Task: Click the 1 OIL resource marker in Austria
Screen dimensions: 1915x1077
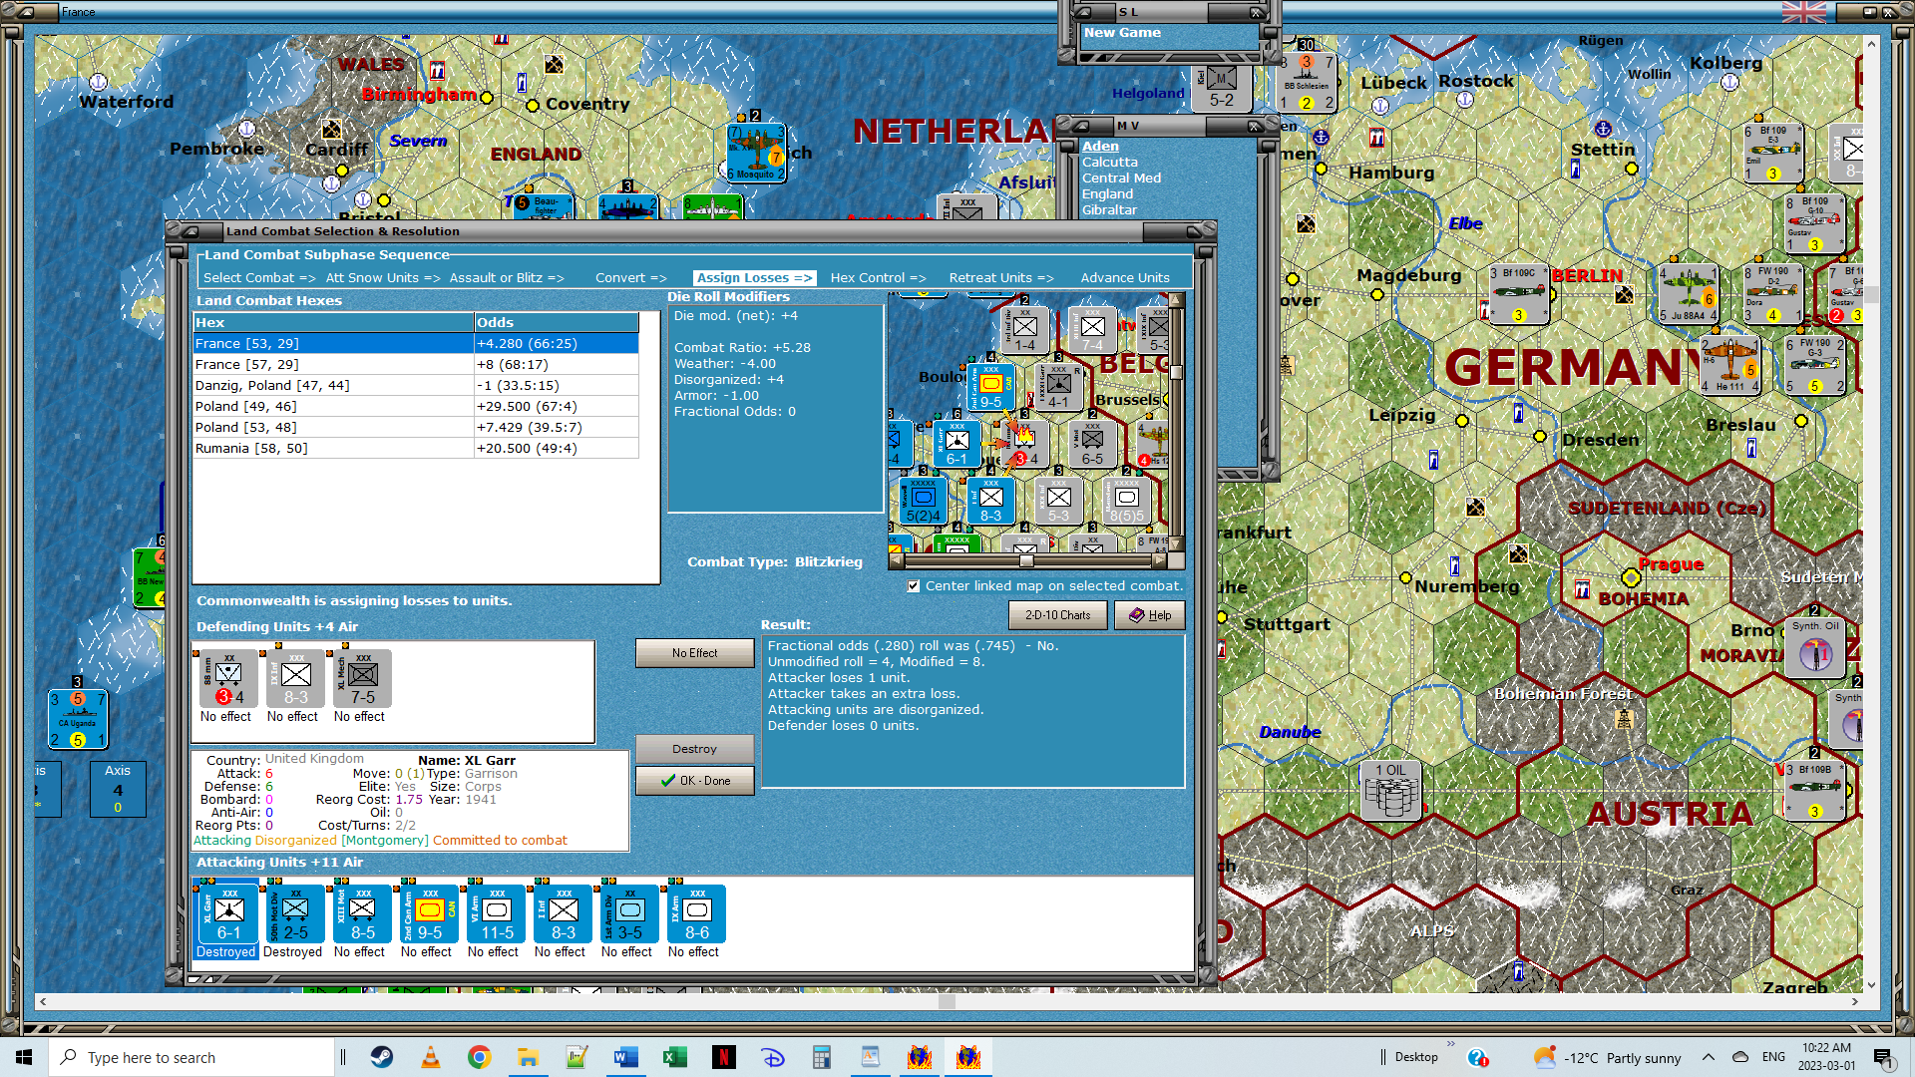Action: coord(1391,791)
